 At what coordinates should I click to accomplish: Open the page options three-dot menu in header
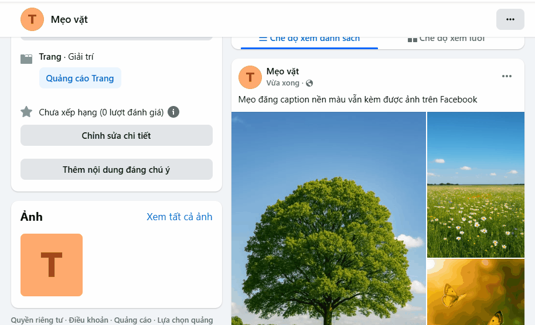[x=510, y=19]
